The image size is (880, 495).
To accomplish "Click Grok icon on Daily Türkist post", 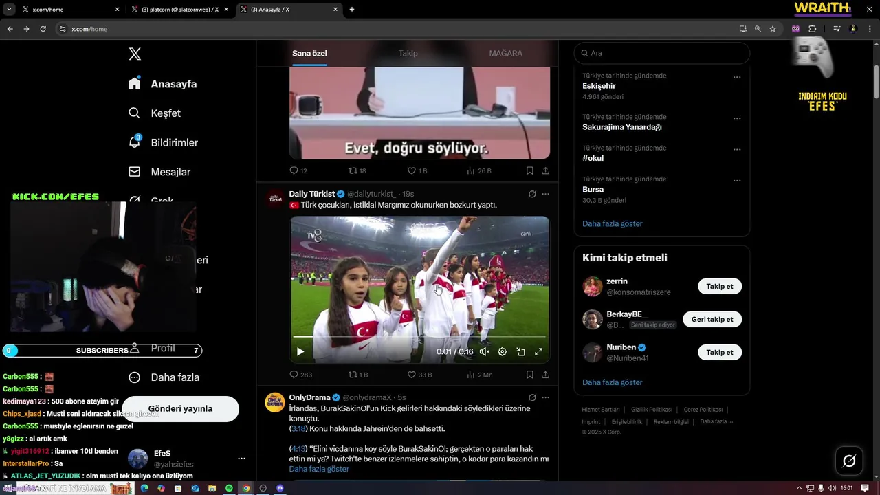I will tap(532, 194).
